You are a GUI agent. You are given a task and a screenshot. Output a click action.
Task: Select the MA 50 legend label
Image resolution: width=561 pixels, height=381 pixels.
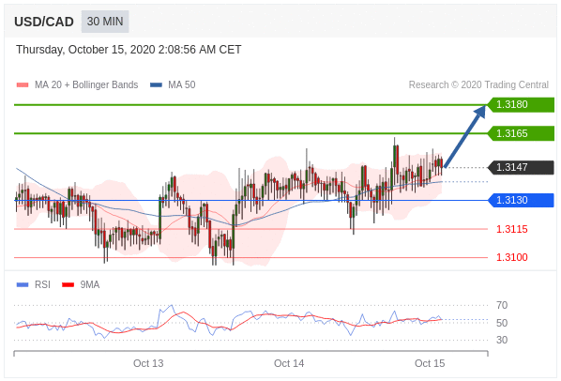coord(182,84)
